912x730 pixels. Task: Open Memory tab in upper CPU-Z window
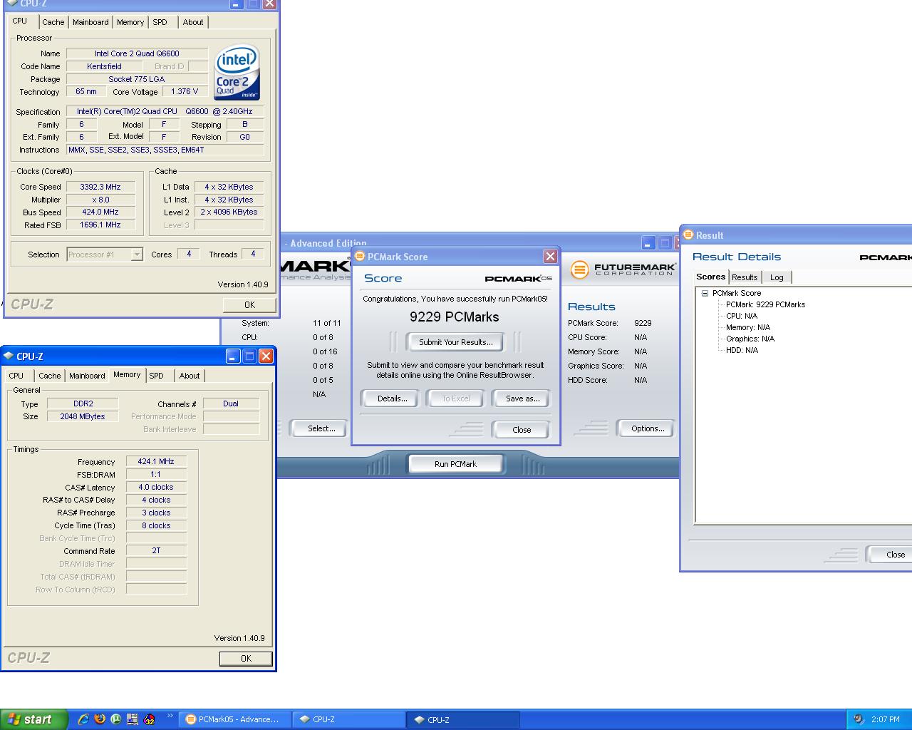pyautogui.click(x=130, y=22)
